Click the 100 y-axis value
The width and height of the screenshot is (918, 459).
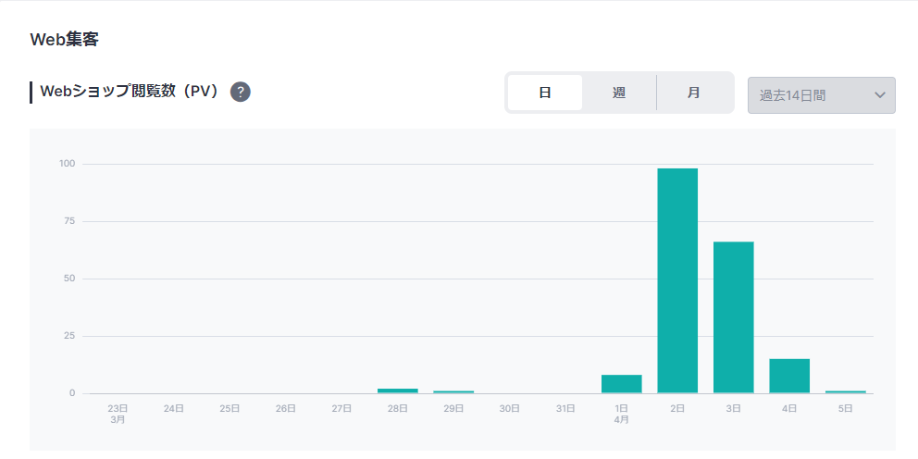tap(68, 164)
